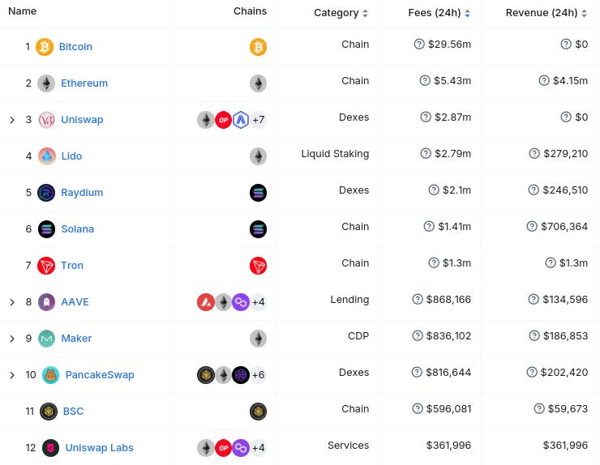Open the Ethereum protocol link
The width and height of the screenshot is (600, 465).
[x=84, y=83]
